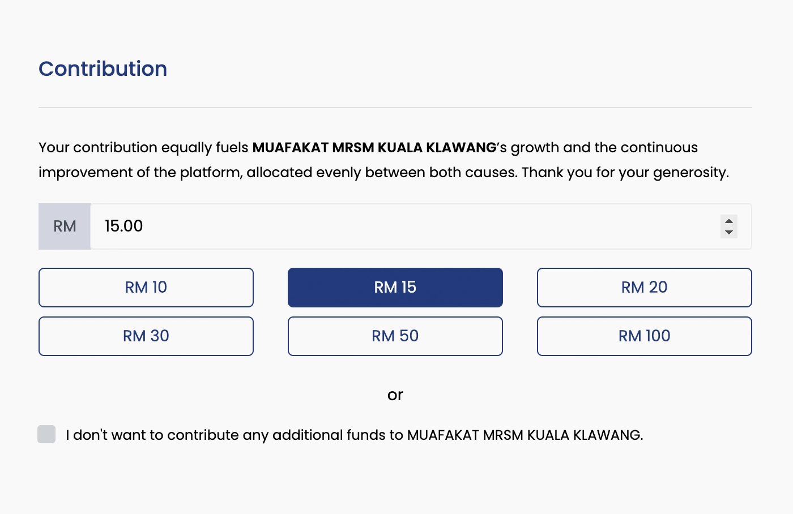Select the RM 30 preset amount
This screenshot has width=793, height=514.
pos(146,336)
